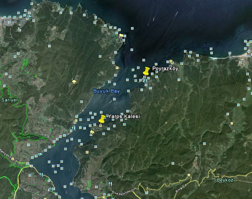
Task: Open the restaurant icon below Poyrazköy pushpin
Action: click(x=145, y=81)
